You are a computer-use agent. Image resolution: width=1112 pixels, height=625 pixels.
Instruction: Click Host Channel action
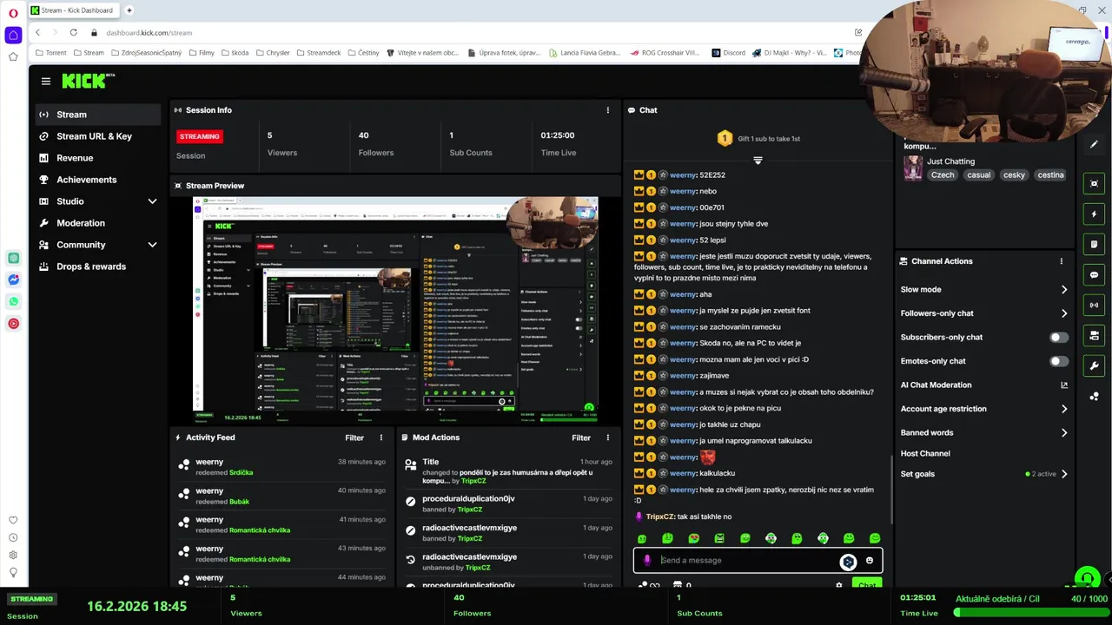tap(925, 453)
